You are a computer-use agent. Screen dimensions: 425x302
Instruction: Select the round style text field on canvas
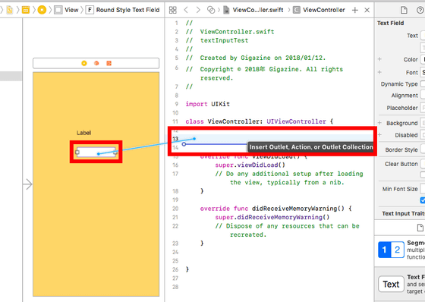(x=96, y=152)
